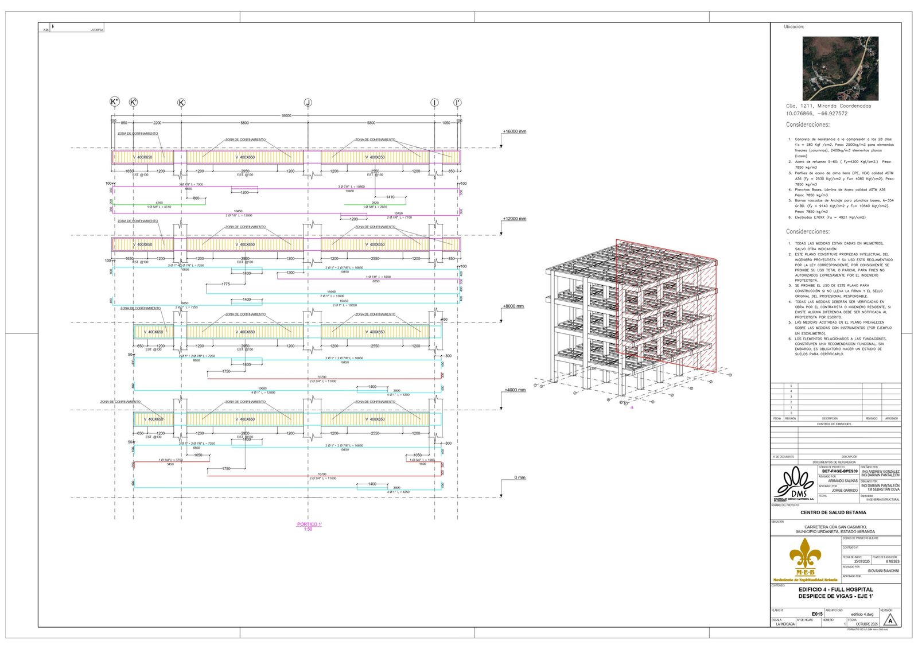Click the 4 Ø 1" L = 12000 bar label
The height and width of the screenshot is (649, 918).
263,392
